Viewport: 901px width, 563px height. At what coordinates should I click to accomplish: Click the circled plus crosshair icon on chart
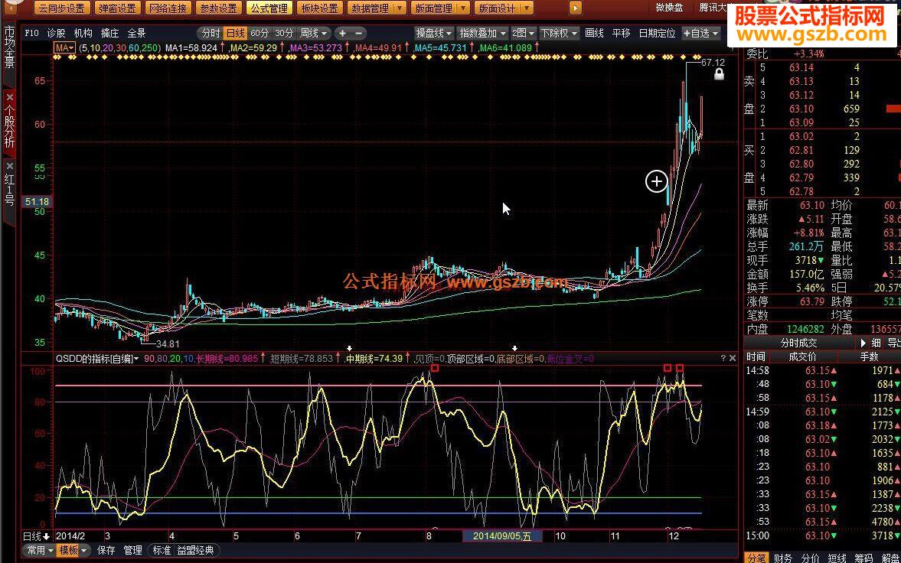(656, 181)
